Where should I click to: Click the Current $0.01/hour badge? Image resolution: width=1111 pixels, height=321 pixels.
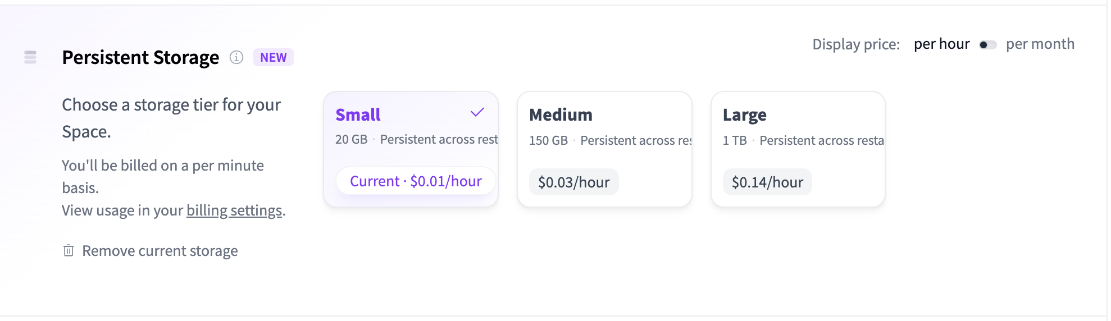[x=416, y=181]
